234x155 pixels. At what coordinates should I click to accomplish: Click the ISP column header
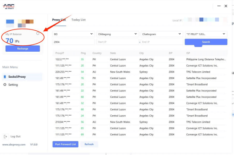(x=188, y=53)
